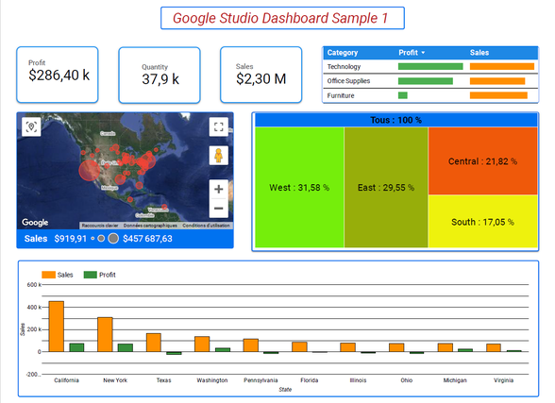Toggle the Sales series in the legend

point(58,275)
